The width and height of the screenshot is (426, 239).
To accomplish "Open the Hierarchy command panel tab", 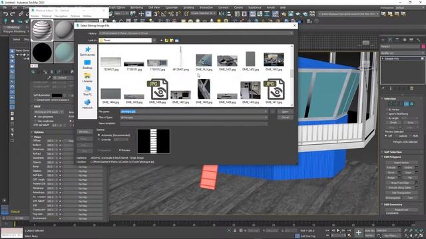I will (x=397, y=40).
